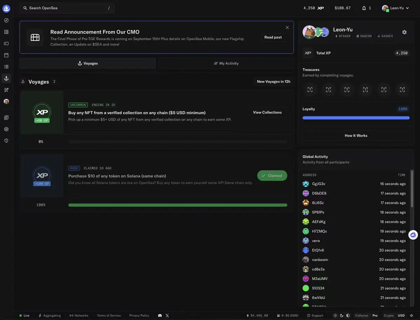Click the green Claimed button
Image resolution: width=420 pixels, height=320 pixels.
point(272,176)
